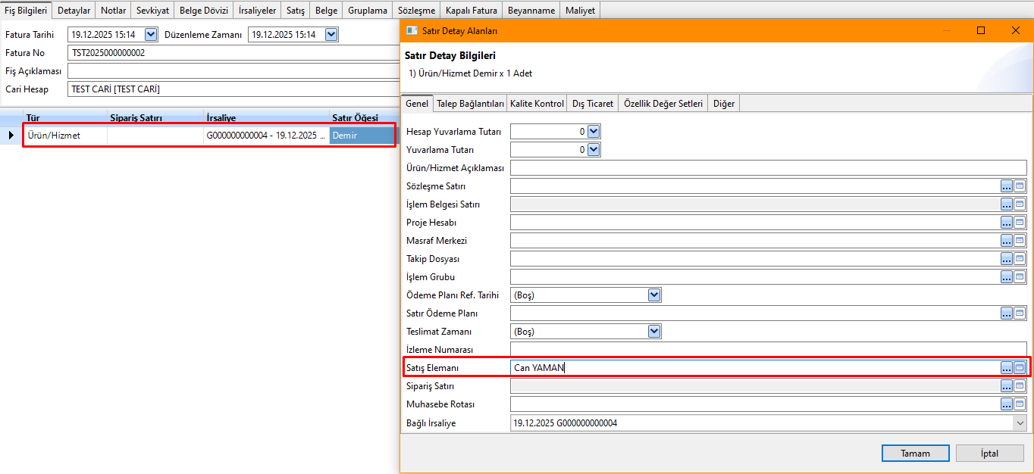Open the Dış Ticaret tab

click(x=593, y=104)
